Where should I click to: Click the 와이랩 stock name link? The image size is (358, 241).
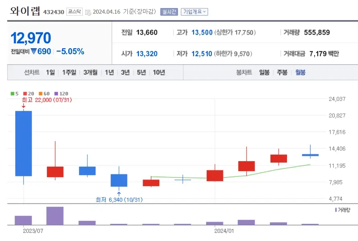click(24, 11)
